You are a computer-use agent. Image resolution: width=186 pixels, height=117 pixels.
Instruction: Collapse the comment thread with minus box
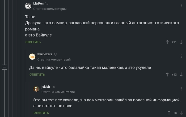[4, 67]
